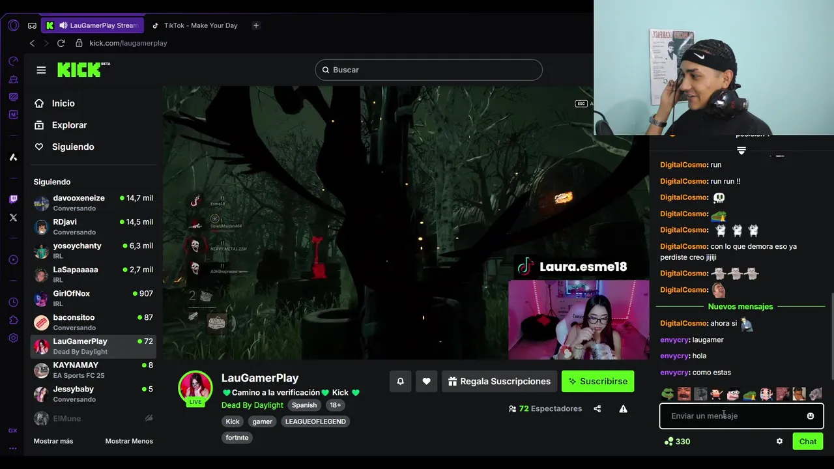Click the heart follow button

point(426,381)
